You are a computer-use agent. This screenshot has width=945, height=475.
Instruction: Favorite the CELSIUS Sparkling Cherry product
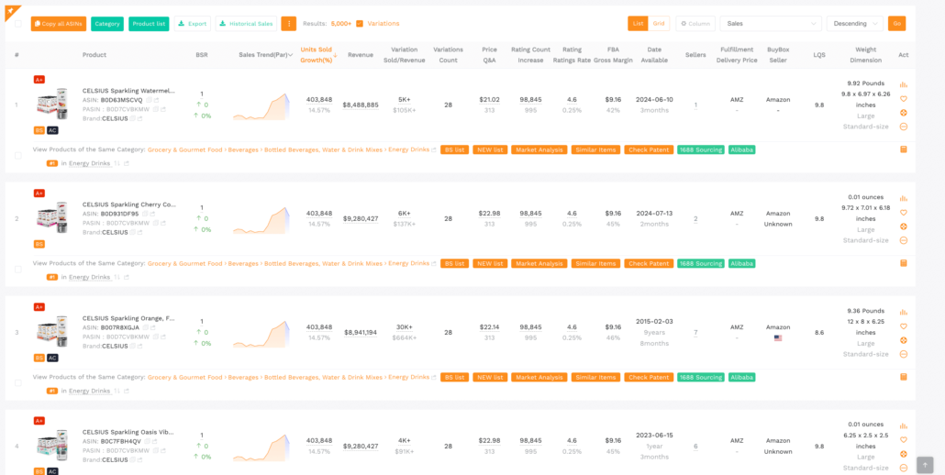(x=903, y=213)
